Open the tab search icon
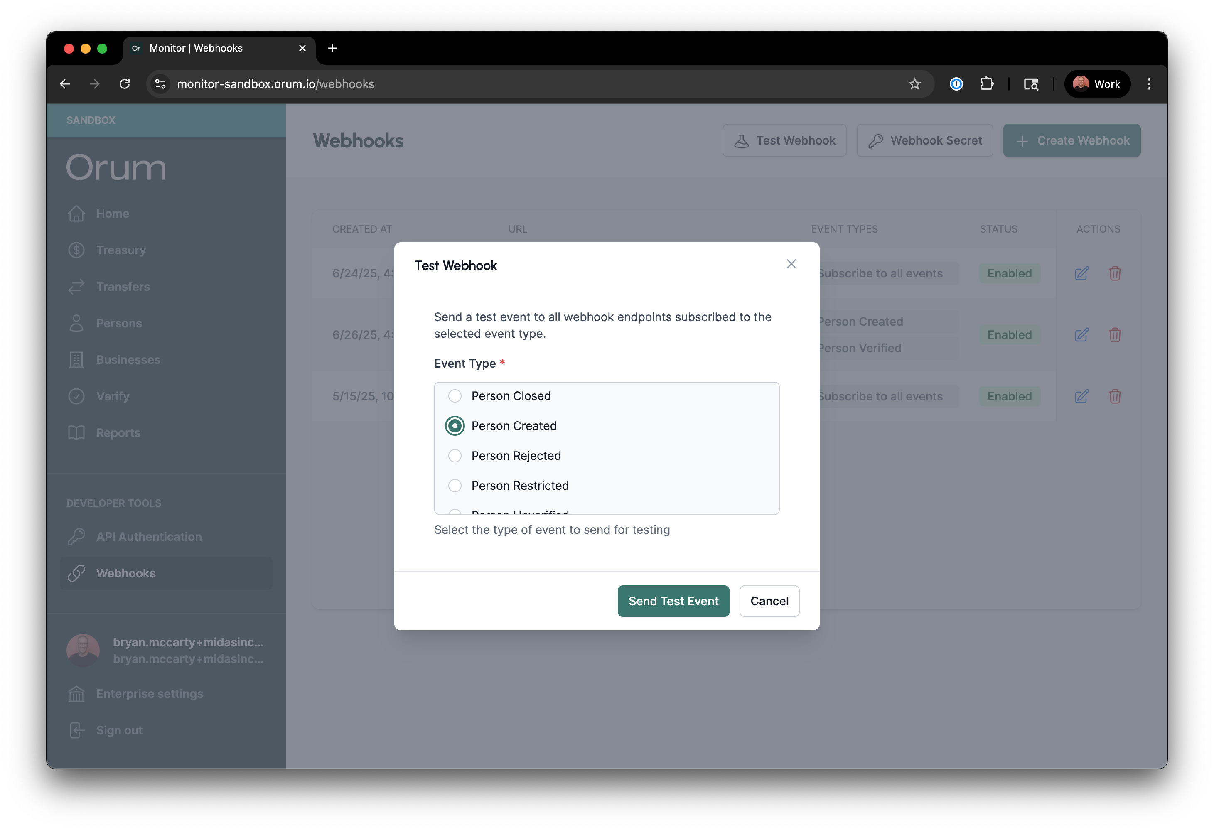 point(1031,84)
